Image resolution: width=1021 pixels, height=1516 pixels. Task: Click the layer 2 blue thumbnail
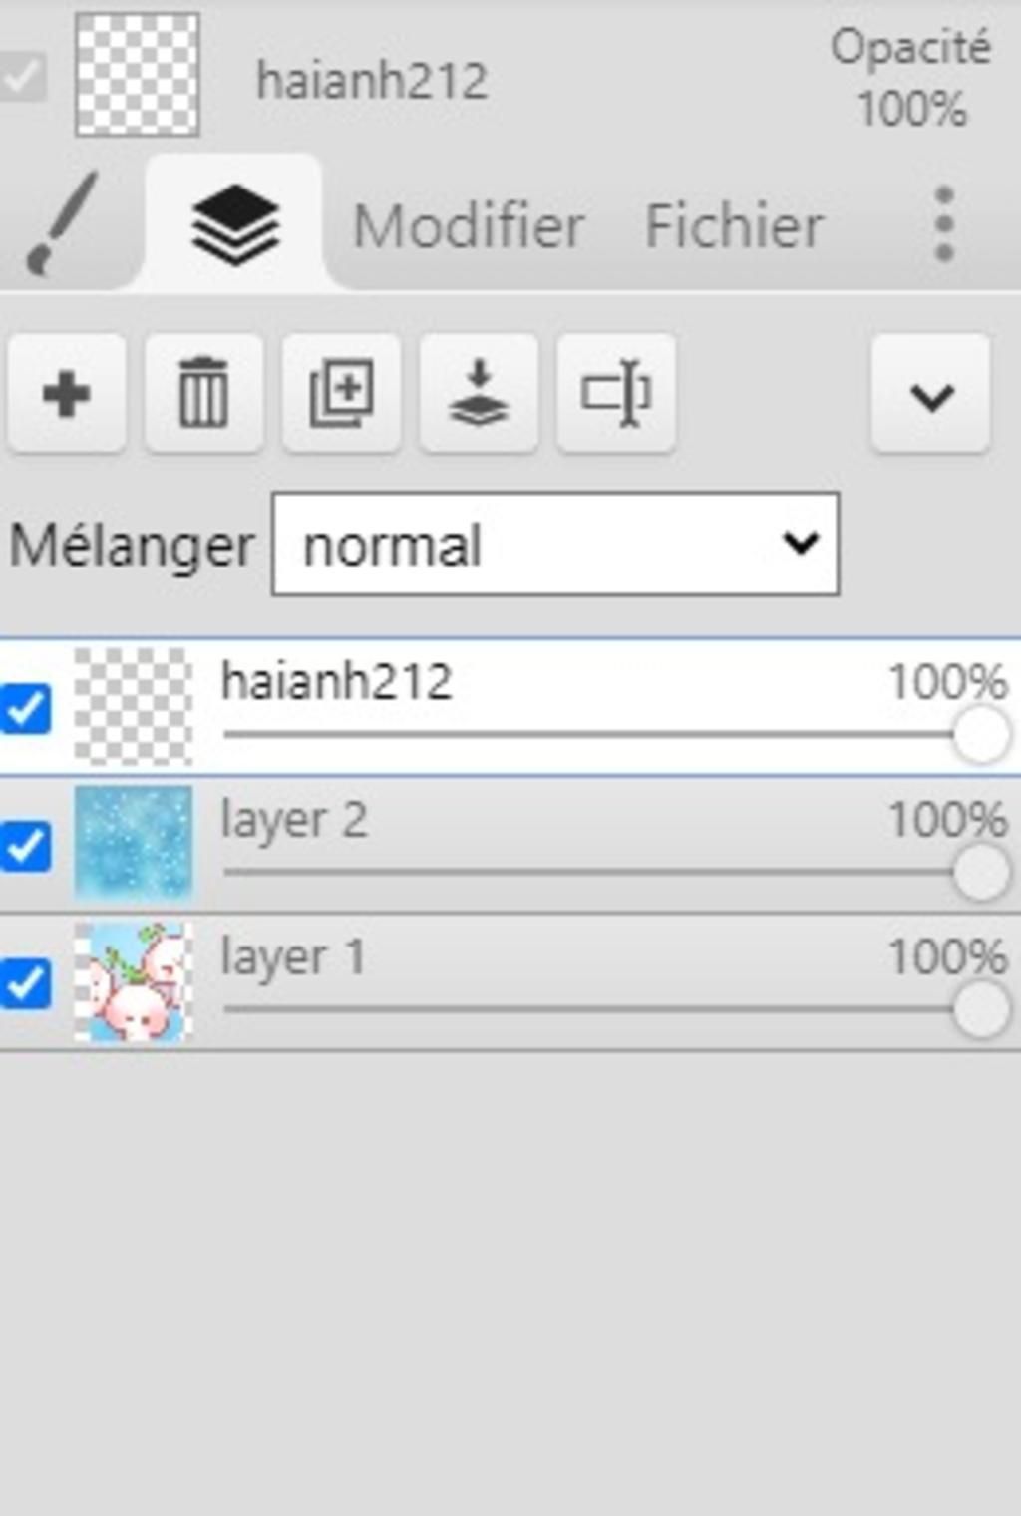tap(134, 846)
